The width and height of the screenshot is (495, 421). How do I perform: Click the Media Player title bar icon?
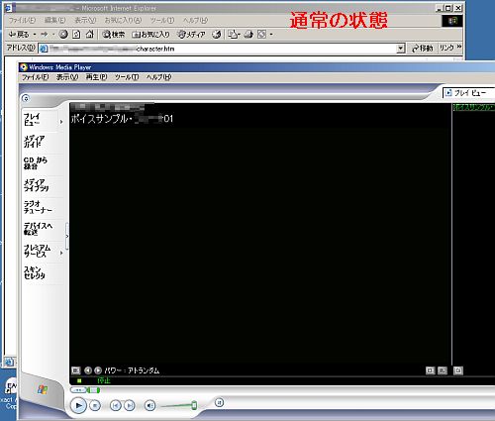coord(24,67)
